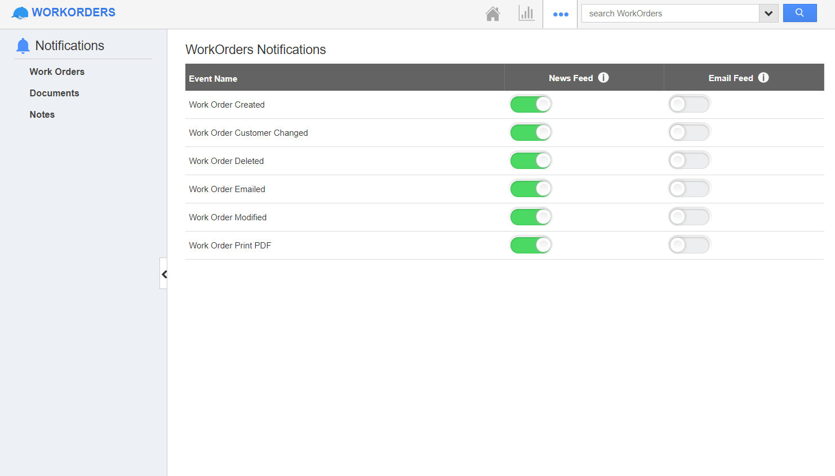Screen dimensions: 835x476
Task: Click the info icon next to Email Feed
Action: 763,77
